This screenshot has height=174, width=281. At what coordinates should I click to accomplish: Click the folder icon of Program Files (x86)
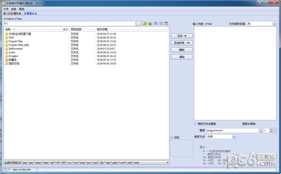tap(7, 45)
